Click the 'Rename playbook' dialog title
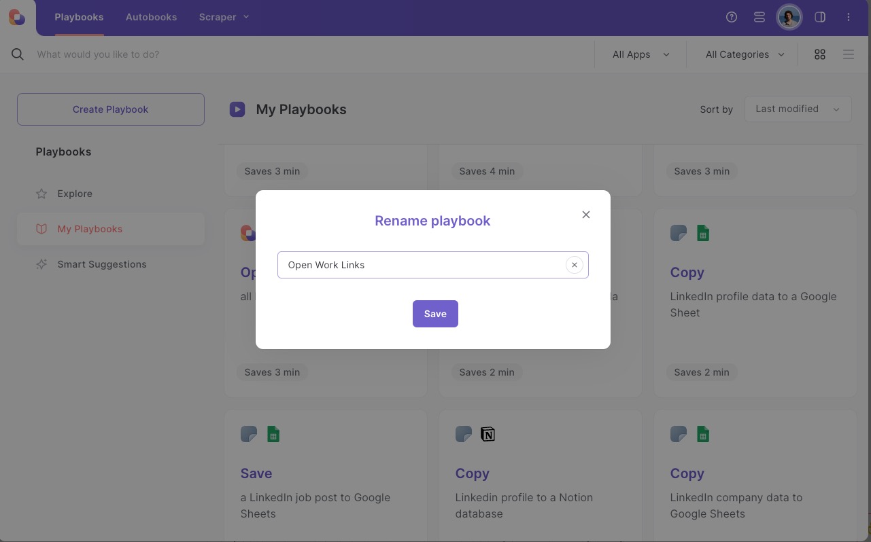Screen dimensions: 871x542 [432, 221]
